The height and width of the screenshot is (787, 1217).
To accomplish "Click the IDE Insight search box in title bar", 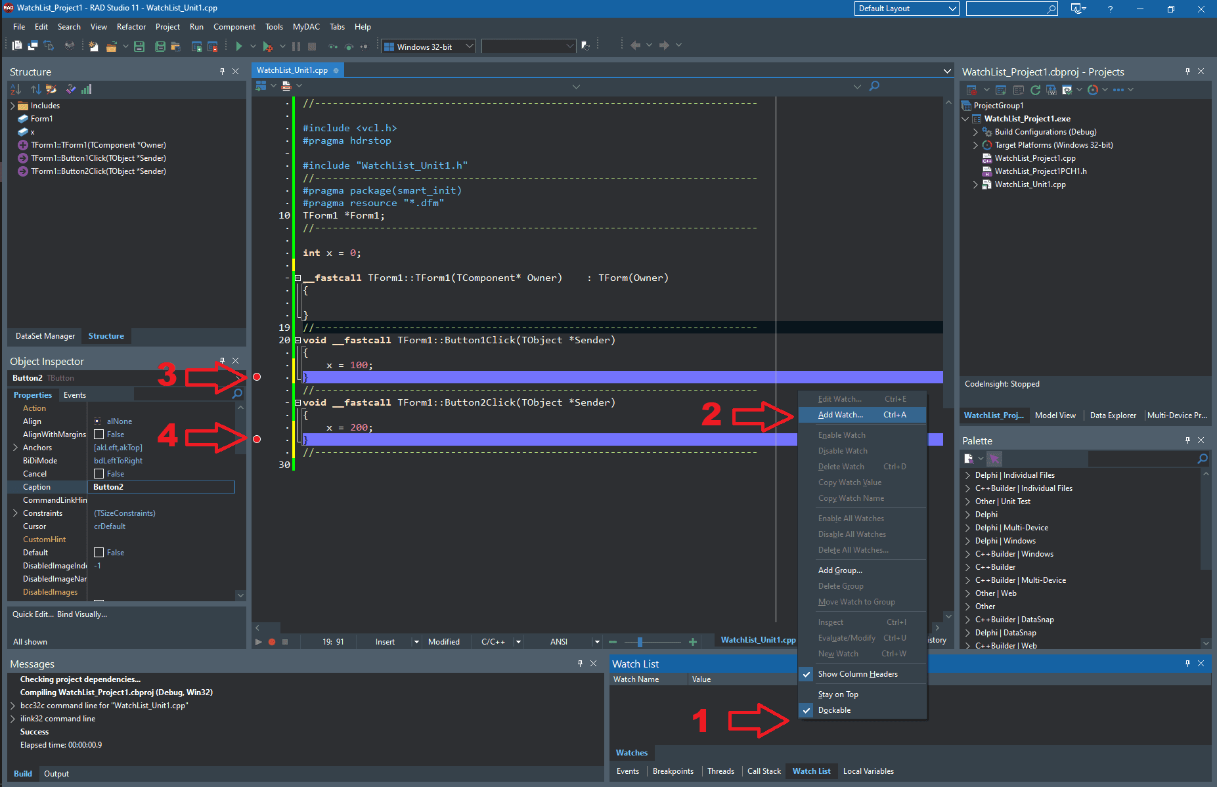I will tap(1011, 9).
